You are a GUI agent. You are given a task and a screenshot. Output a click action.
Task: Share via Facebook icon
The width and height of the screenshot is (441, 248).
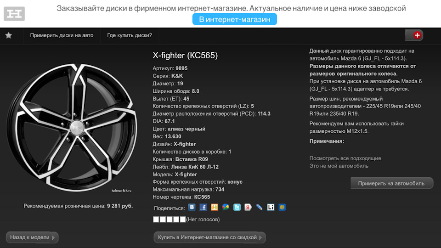pyautogui.click(x=203, y=207)
